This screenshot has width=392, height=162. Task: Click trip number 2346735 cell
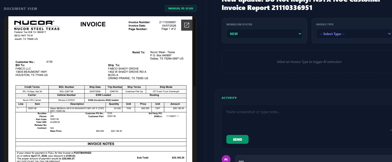(x=114, y=91)
